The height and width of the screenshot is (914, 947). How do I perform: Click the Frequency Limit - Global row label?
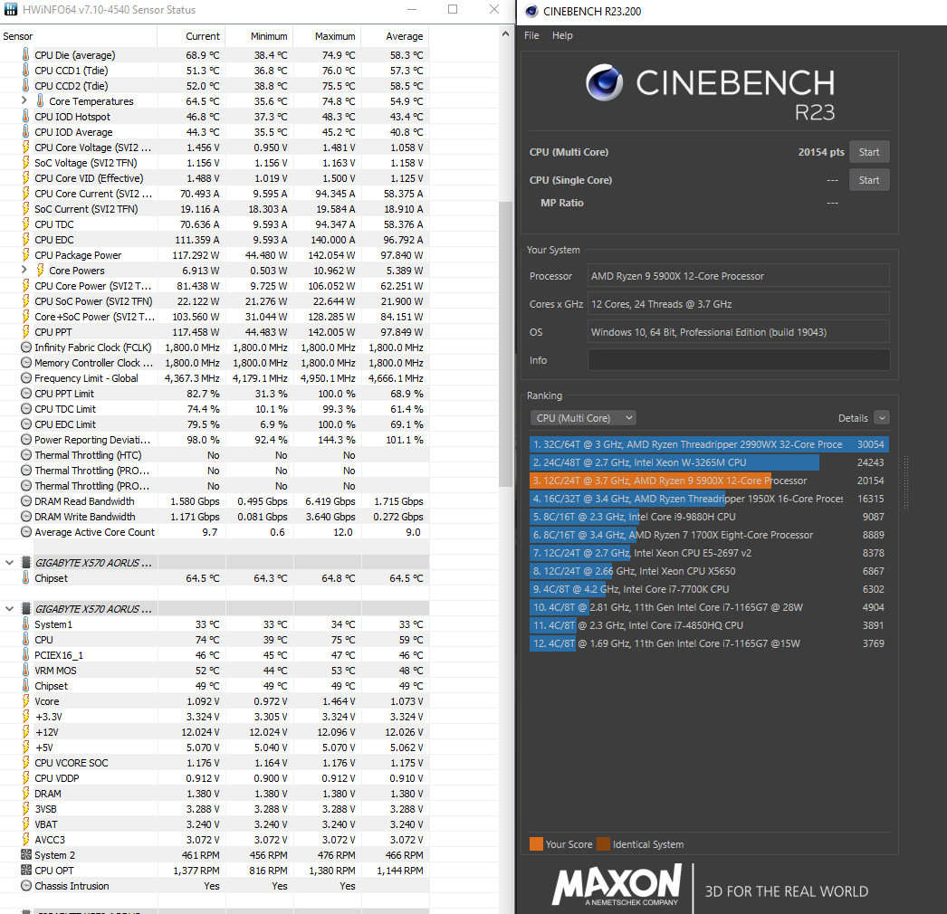pos(86,378)
